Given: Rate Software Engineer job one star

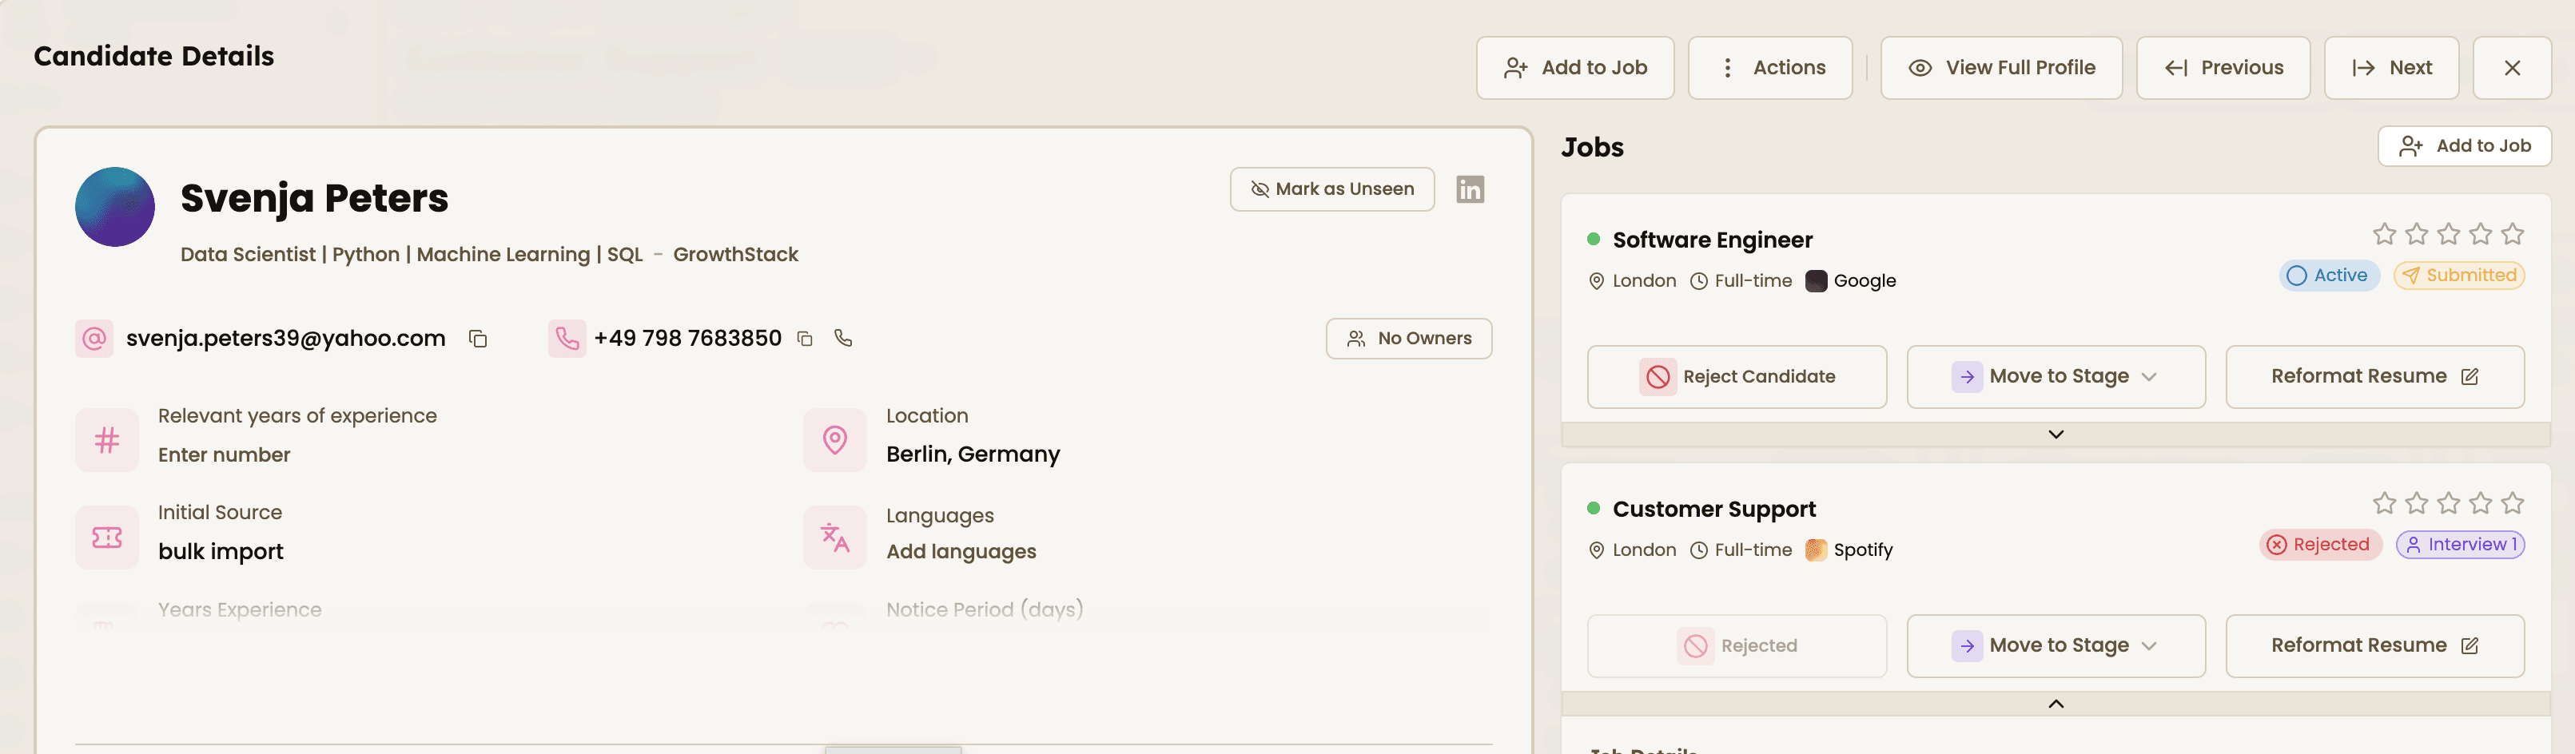Looking at the screenshot, I should pos(2384,234).
